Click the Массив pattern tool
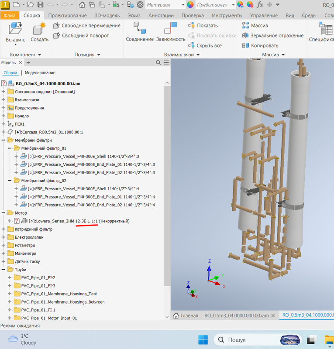The height and width of the screenshot is (349, 334). [255, 26]
